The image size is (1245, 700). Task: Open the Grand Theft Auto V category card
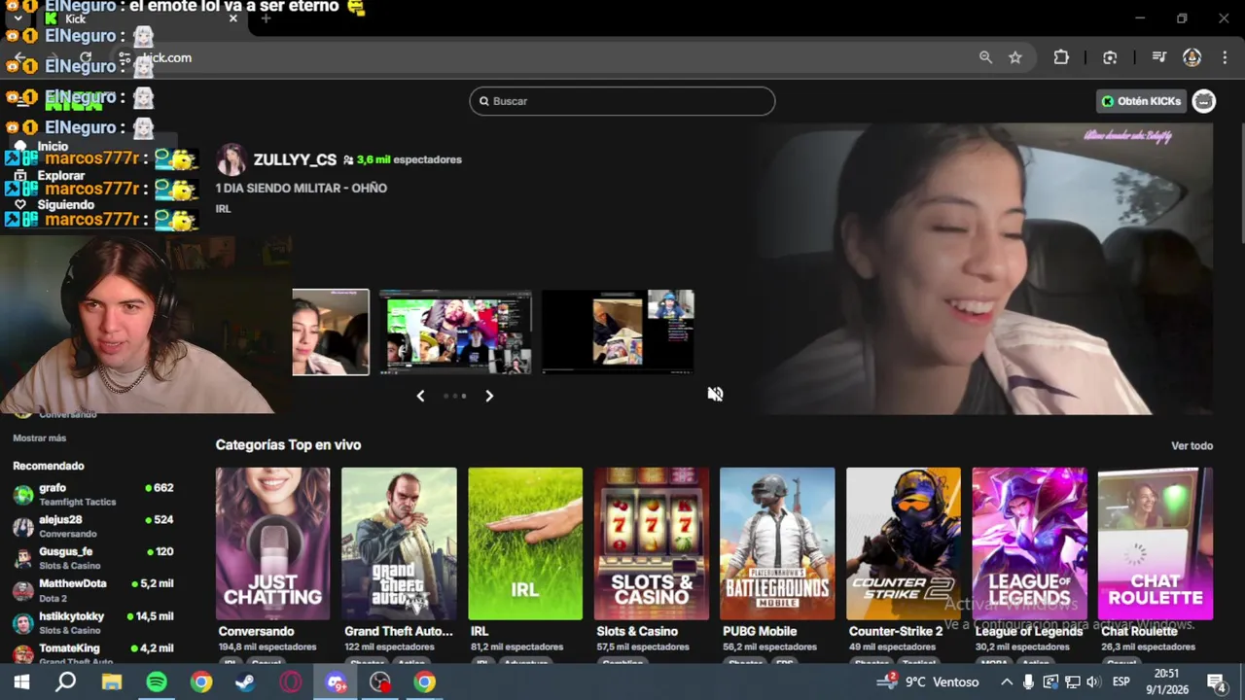tap(399, 543)
